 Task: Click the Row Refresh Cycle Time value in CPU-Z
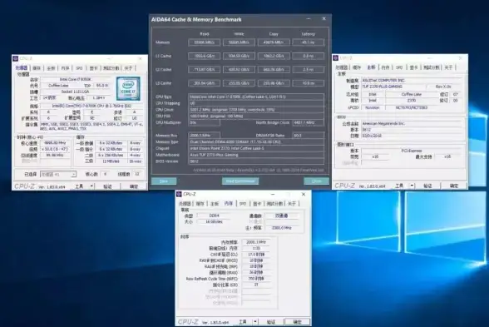256,279
